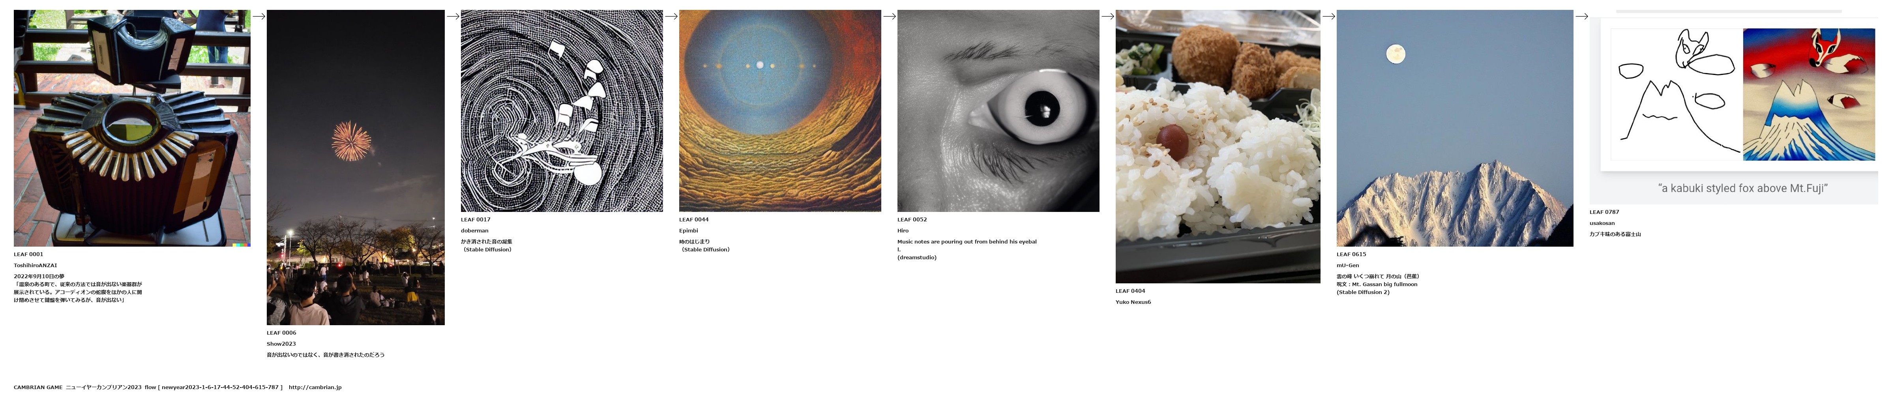The image size is (1892, 397).
Task: Open the http://cambrian.jp link
Action: click(x=315, y=388)
